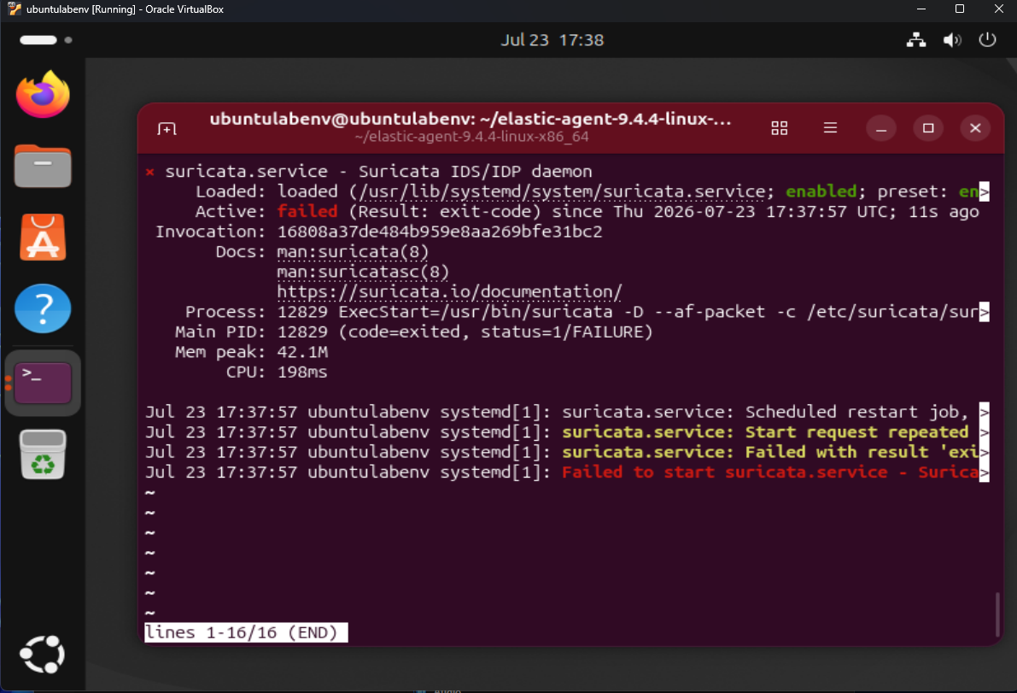Click the red x before suricata.service

[x=149, y=172]
